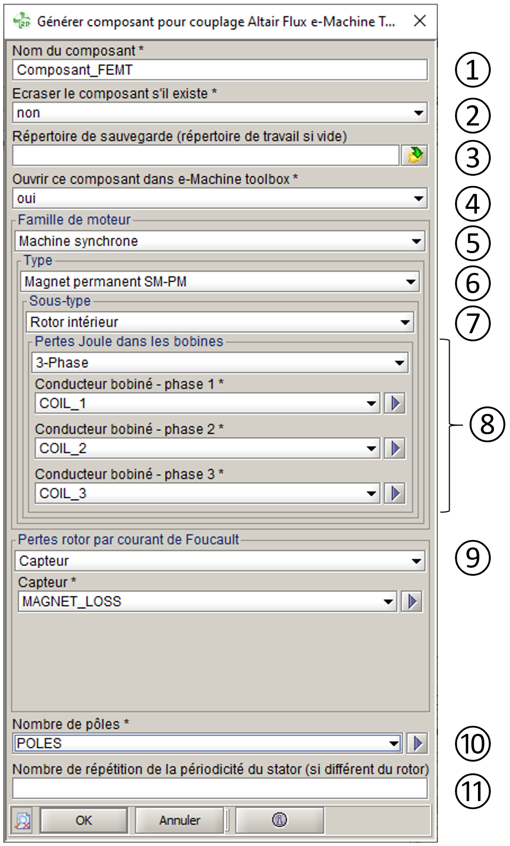
Task: Click arrow icon next to COIL_3
Action: [x=395, y=493]
